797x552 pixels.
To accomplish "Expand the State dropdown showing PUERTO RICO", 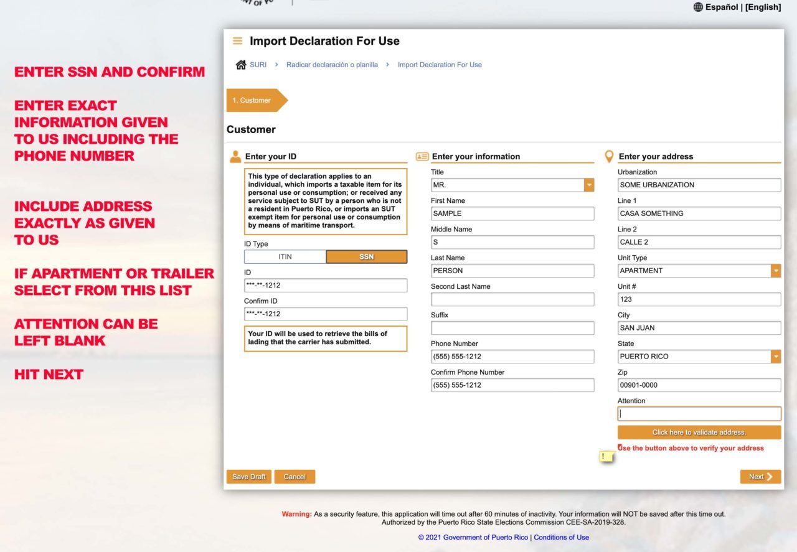I will [x=775, y=356].
